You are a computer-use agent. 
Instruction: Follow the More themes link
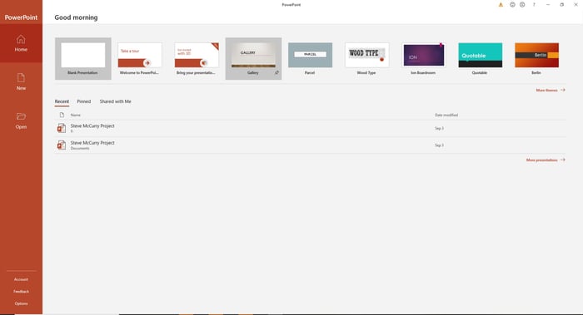pos(551,90)
